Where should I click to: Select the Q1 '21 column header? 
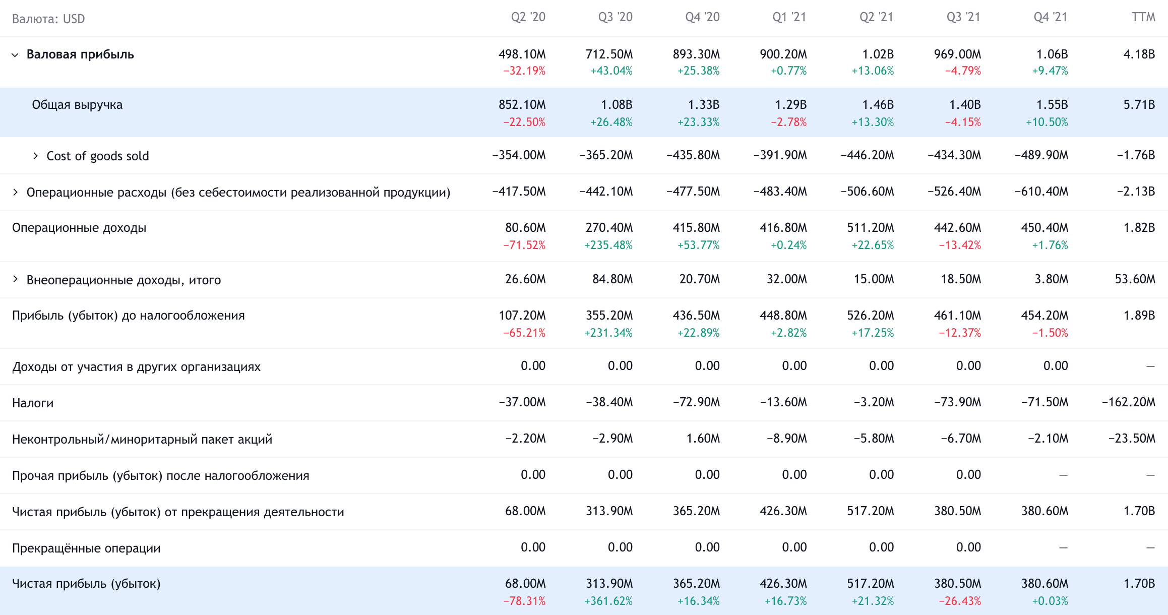(x=789, y=18)
